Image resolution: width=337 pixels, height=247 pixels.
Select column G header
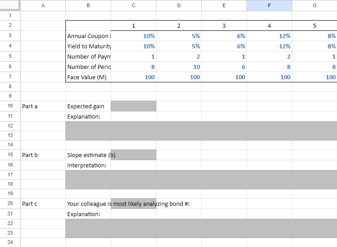click(x=315, y=5)
